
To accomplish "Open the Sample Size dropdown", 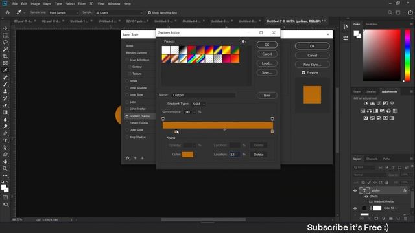I will click(x=64, y=13).
